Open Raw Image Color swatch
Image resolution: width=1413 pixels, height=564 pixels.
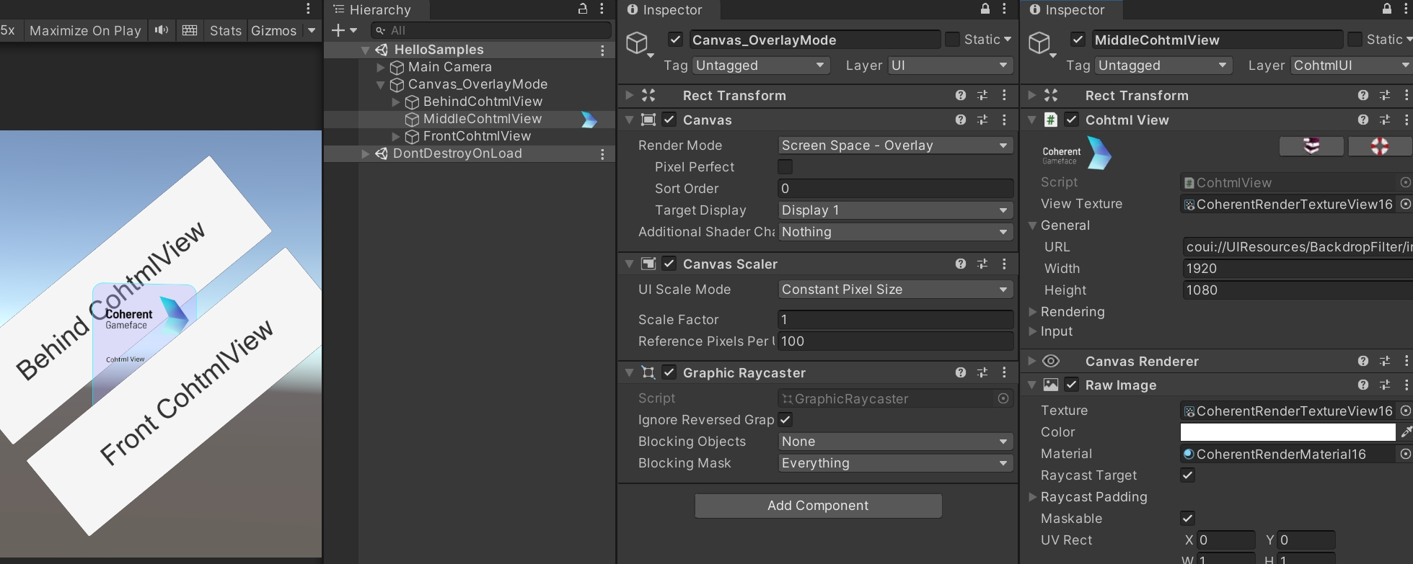pos(1287,432)
